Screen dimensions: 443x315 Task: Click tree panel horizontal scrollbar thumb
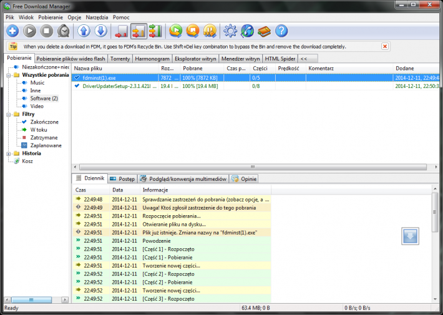coord(31,299)
